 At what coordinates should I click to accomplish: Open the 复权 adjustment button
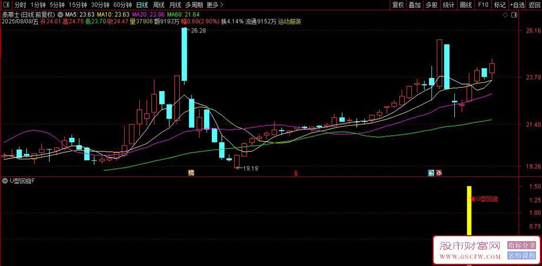pos(398,5)
